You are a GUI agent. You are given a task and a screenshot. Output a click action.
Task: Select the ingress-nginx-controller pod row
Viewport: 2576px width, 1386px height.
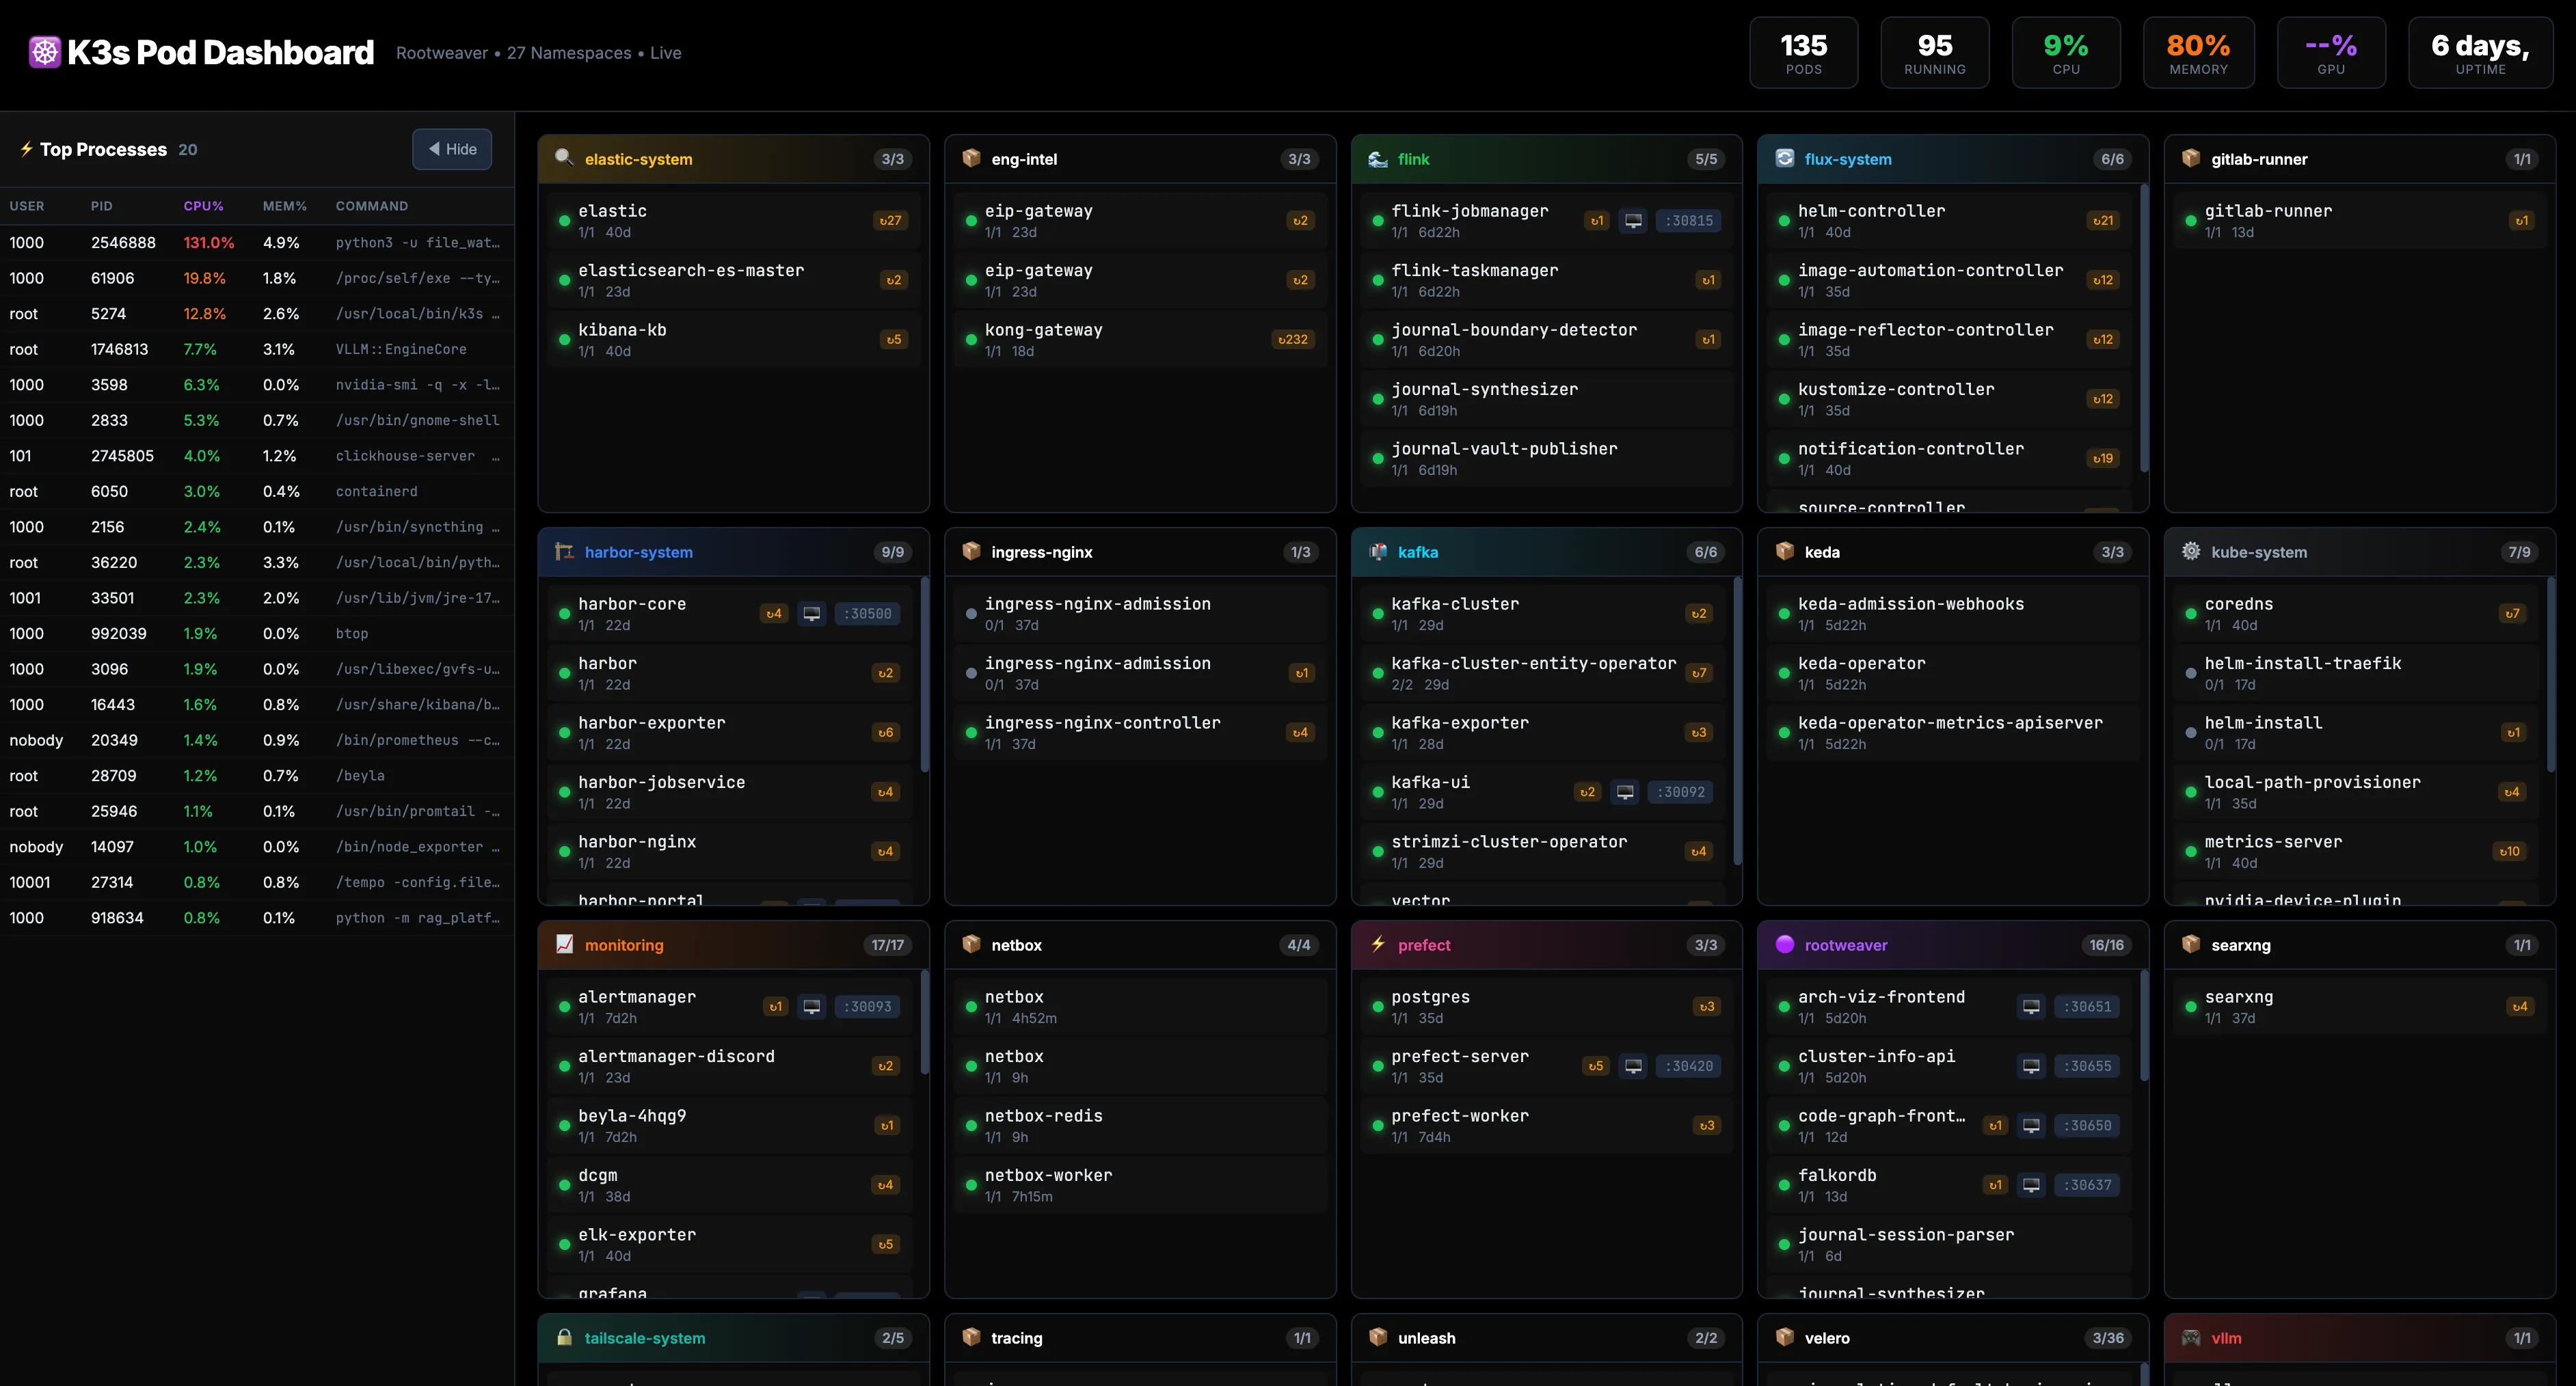pyautogui.click(x=1140, y=732)
